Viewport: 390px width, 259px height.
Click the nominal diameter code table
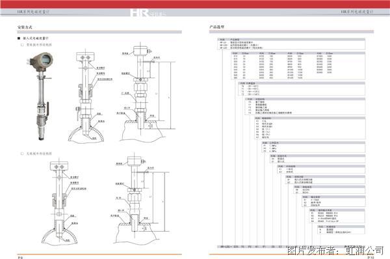coord(298,66)
